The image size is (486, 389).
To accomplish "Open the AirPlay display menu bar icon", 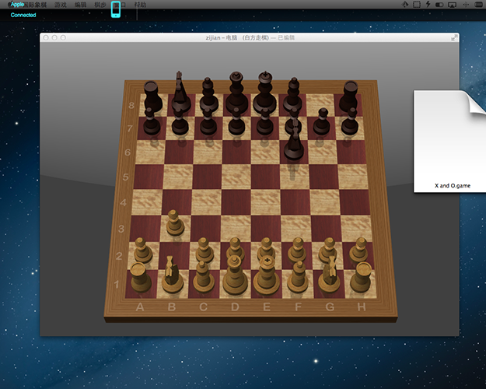I will click(x=453, y=5).
